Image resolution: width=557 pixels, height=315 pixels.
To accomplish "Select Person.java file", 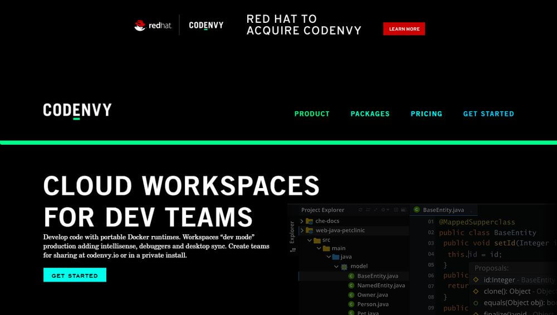I will click(373, 304).
